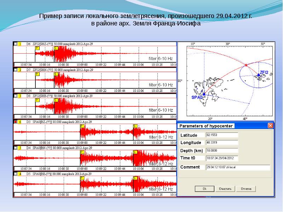283x212 pixels.
Task: Close the Parameters of hypocenter dialog
Action: 270,125
